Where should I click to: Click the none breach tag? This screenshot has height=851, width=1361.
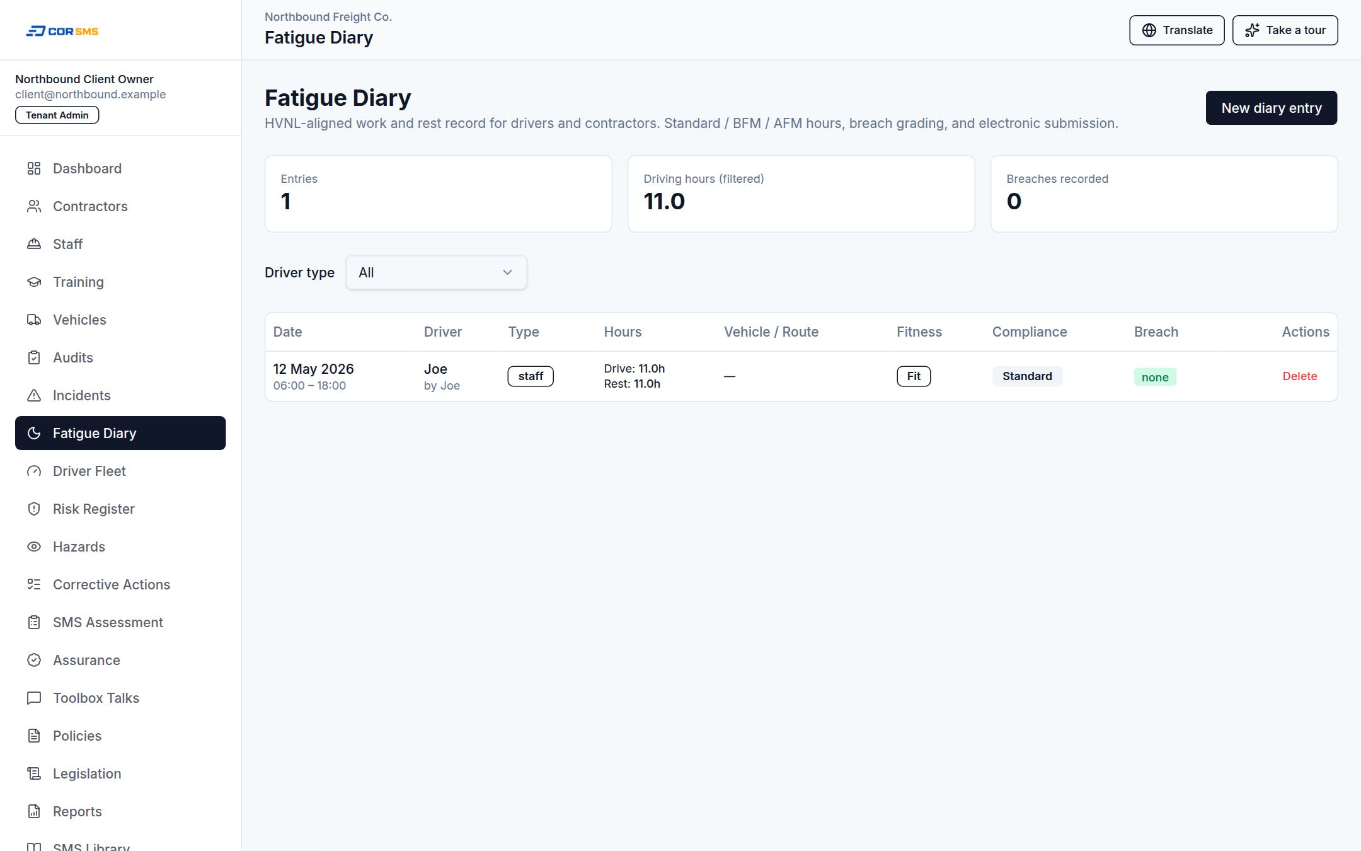pos(1155,377)
